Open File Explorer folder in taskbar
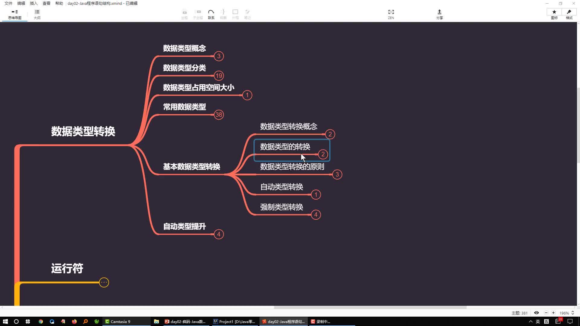 coord(156,321)
